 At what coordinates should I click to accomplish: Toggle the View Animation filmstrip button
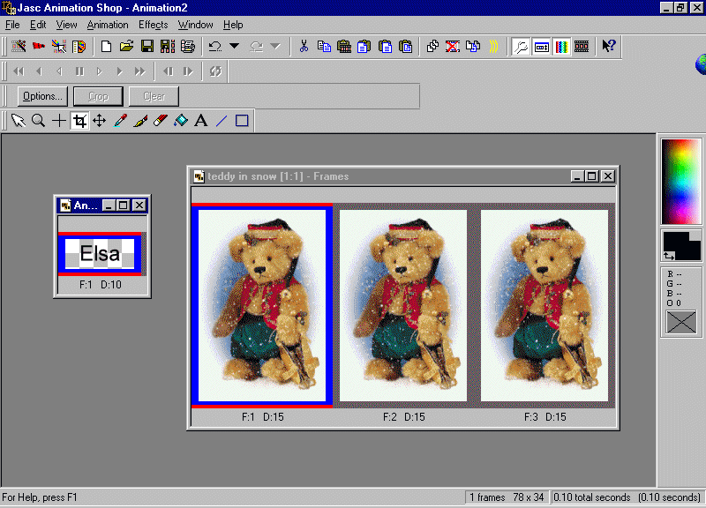(582, 46)
